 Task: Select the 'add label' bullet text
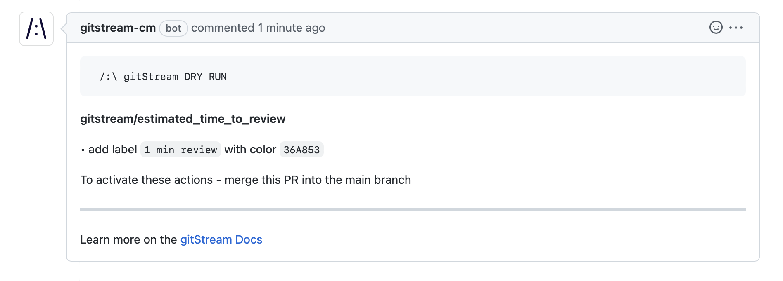point(113,149)
